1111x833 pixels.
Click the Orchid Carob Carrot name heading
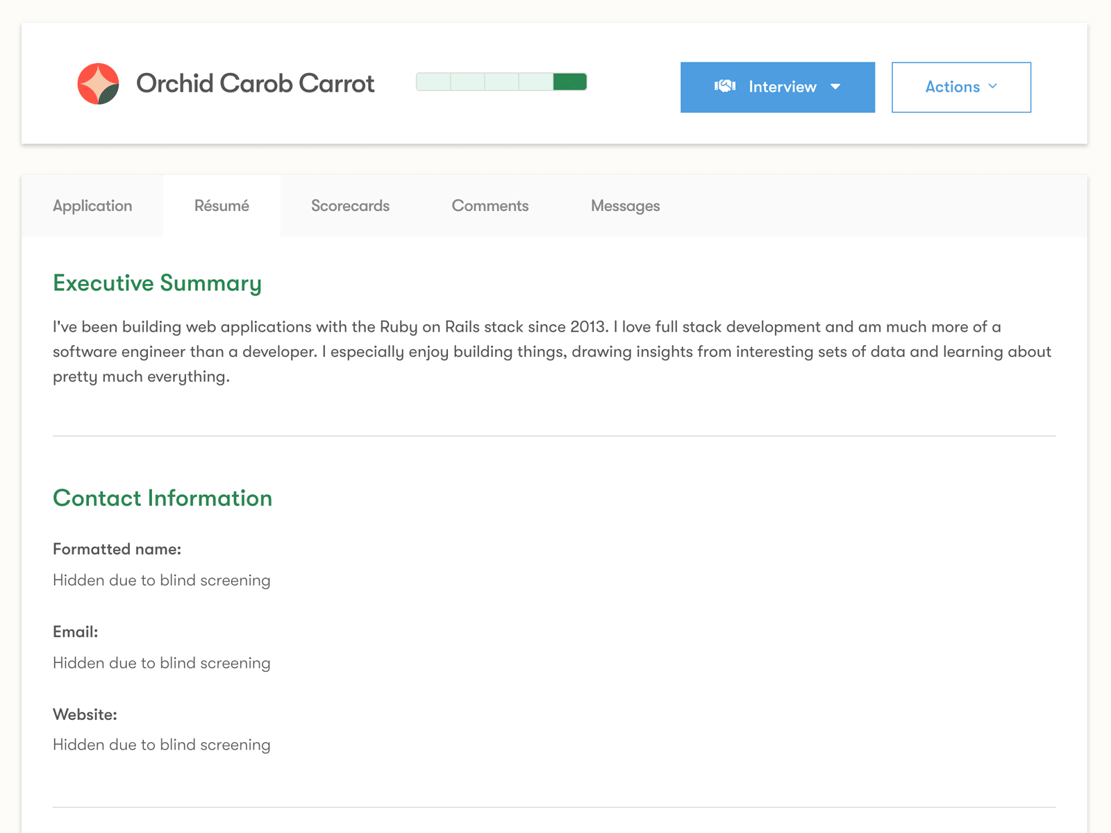click(x=255, y=83)
